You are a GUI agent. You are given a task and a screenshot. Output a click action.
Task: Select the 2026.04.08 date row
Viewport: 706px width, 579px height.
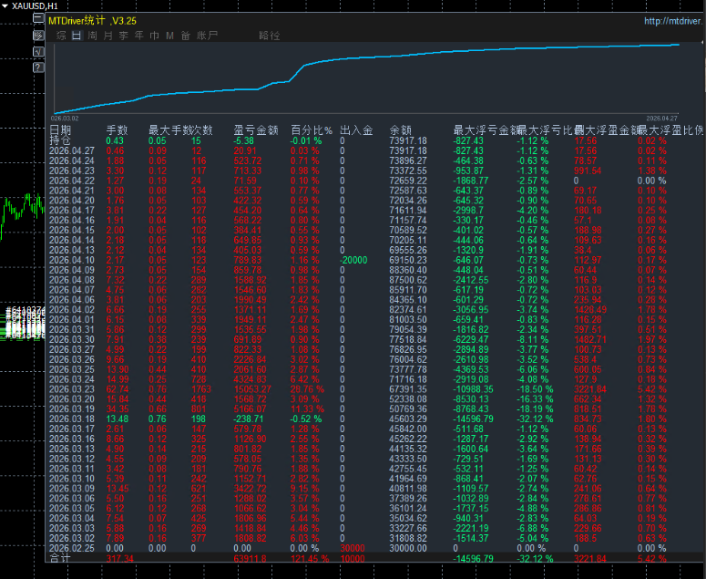72,280
